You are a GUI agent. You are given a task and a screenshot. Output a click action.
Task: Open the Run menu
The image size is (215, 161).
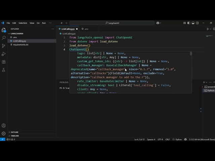click(x=44, y=23)
